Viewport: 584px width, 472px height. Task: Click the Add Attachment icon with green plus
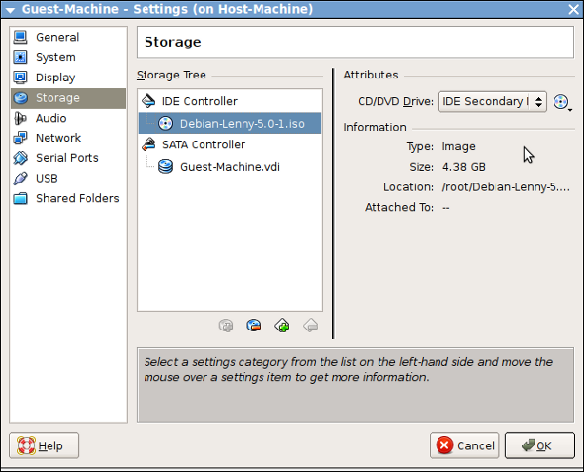tap(282, 326)
